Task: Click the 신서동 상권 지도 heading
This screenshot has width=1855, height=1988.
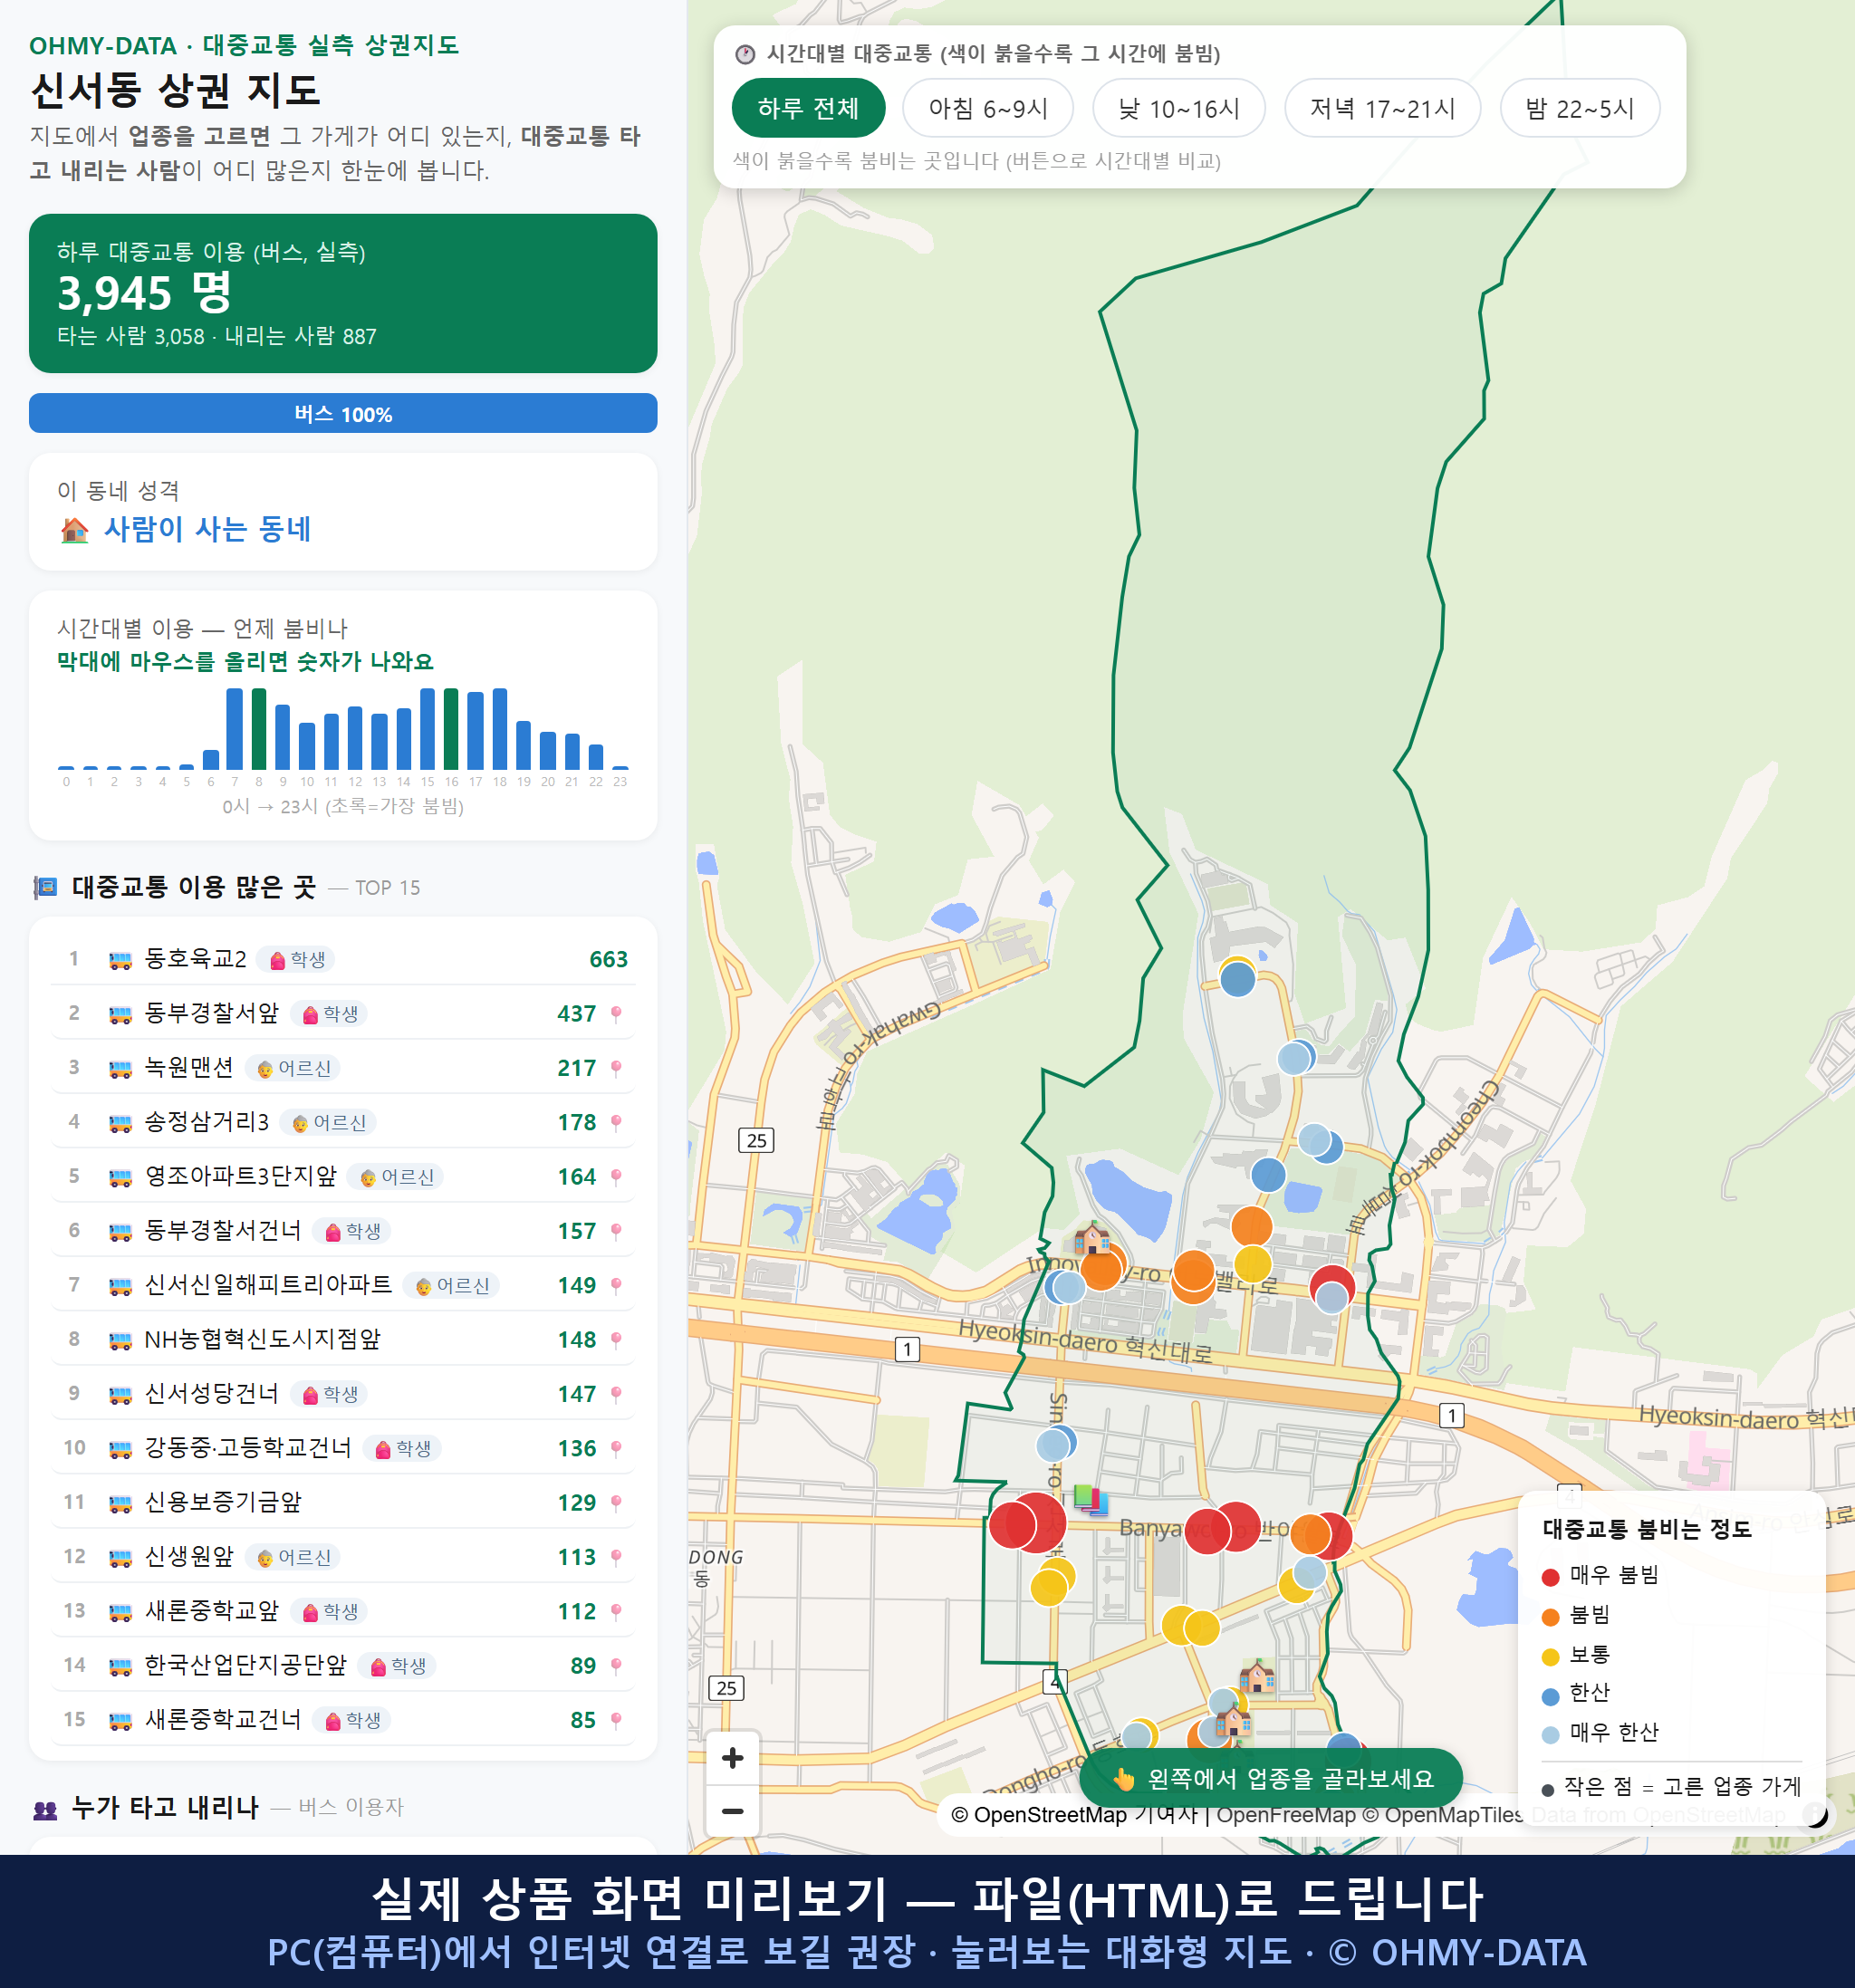Action: [175, 91]
